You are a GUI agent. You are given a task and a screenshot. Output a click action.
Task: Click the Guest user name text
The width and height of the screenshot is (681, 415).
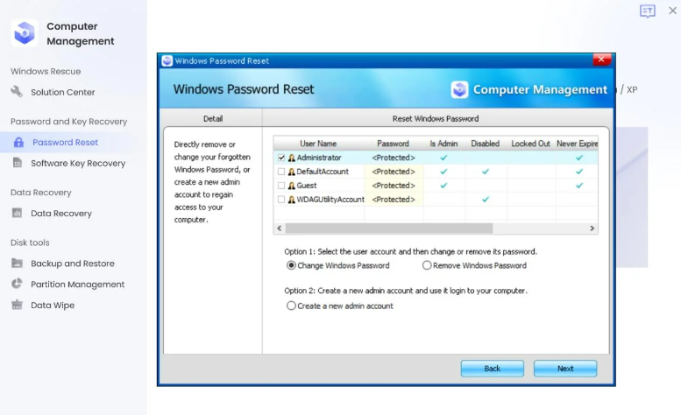307,186
